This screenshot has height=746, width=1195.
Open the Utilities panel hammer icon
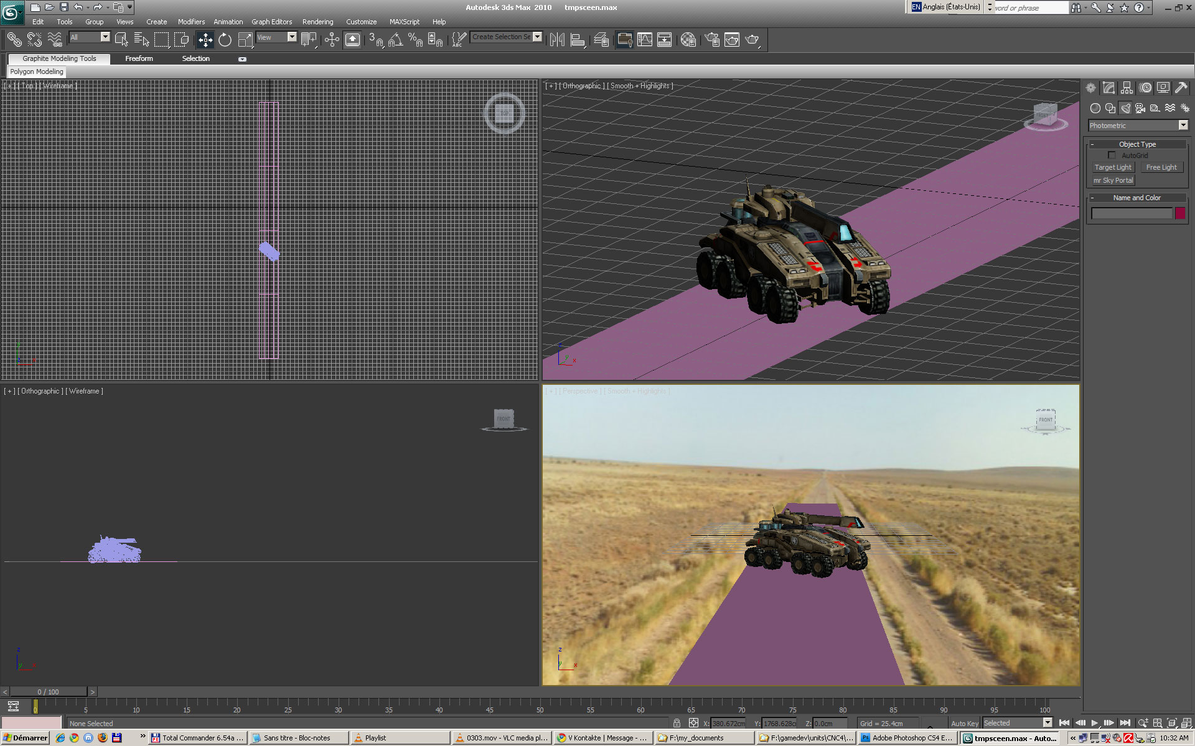click(1181, 88)
